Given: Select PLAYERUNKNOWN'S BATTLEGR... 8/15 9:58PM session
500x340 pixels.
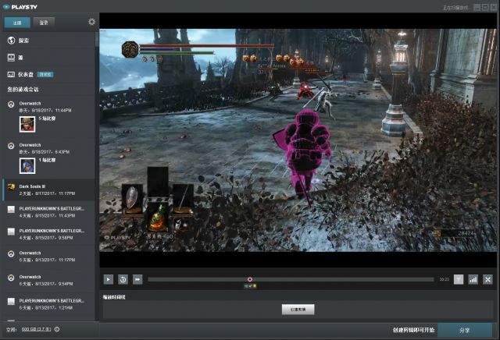Looking at the screenshot, I should click(x=48, y=234).
